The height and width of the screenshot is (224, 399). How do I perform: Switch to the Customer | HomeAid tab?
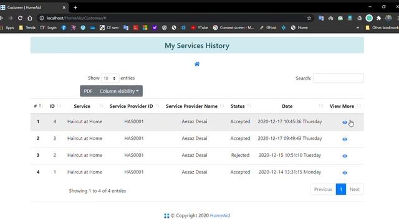click(x=33, y=7)
